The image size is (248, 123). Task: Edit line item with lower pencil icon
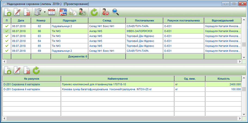[17, 70]
